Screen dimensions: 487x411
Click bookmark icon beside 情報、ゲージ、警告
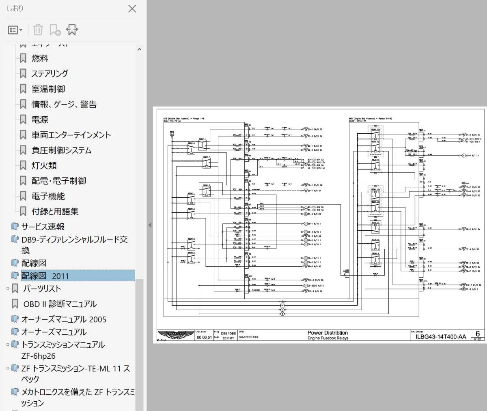click(23, 105)
